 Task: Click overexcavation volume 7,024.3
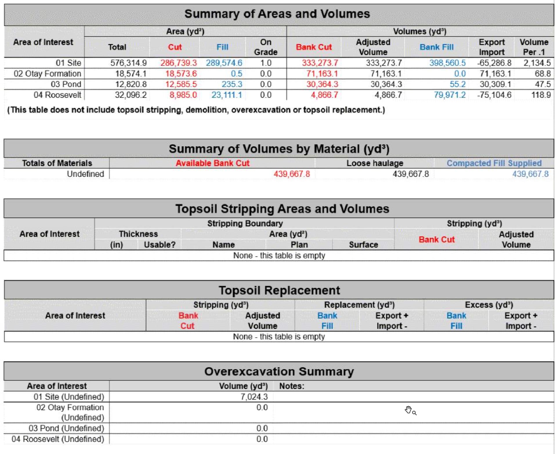pyautogui.click(x=254, y=397)
